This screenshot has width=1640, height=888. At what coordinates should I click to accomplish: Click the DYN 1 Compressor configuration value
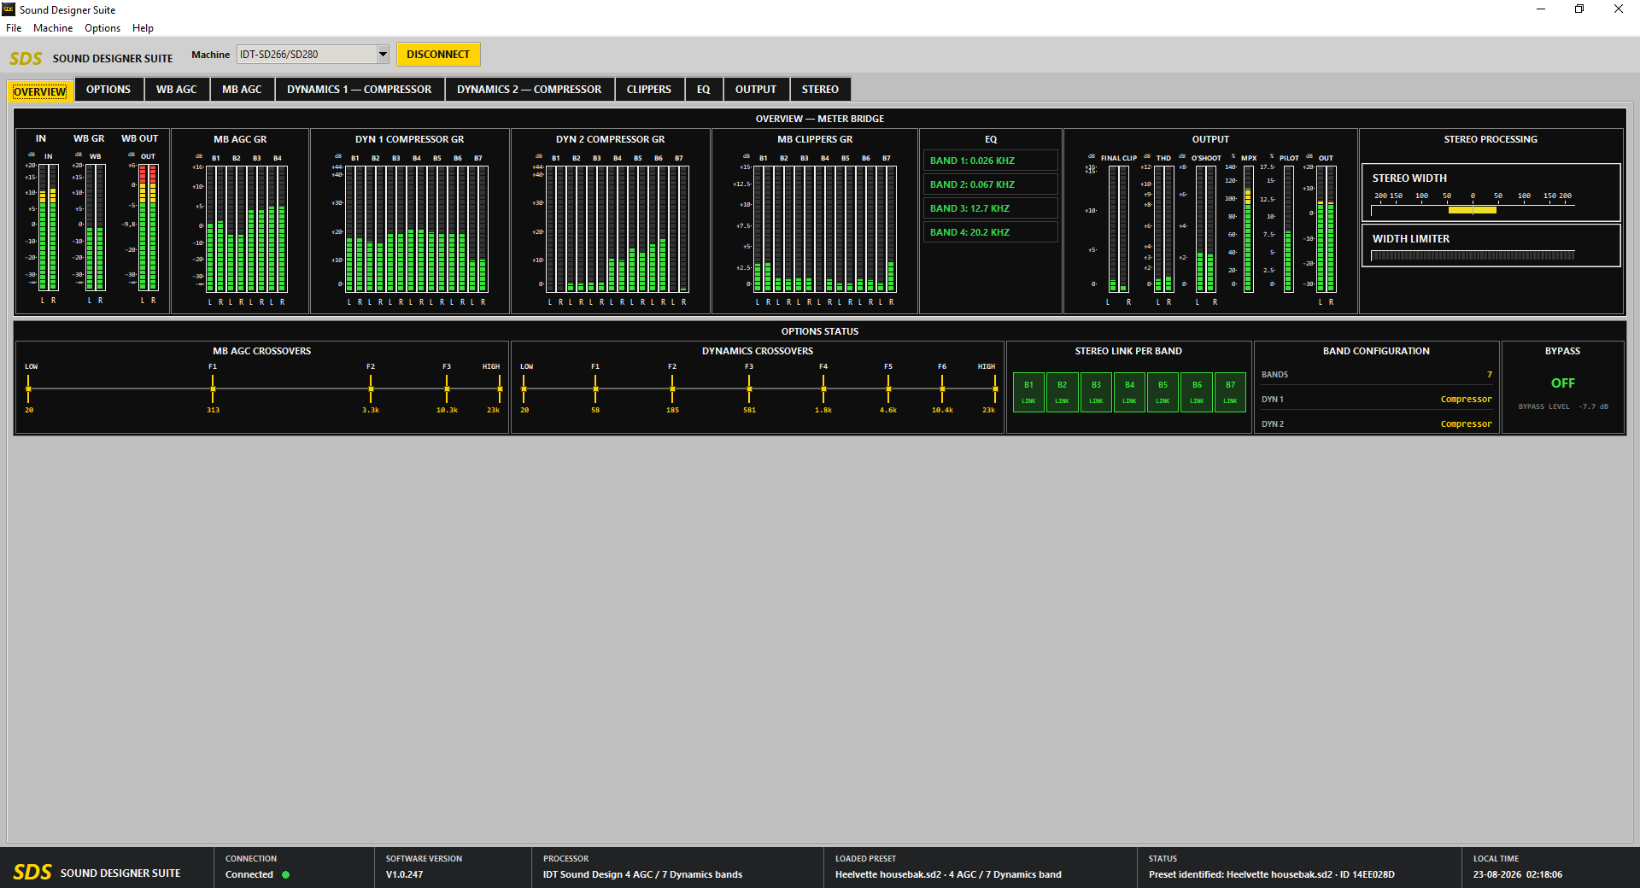[x=1466, y=400]
